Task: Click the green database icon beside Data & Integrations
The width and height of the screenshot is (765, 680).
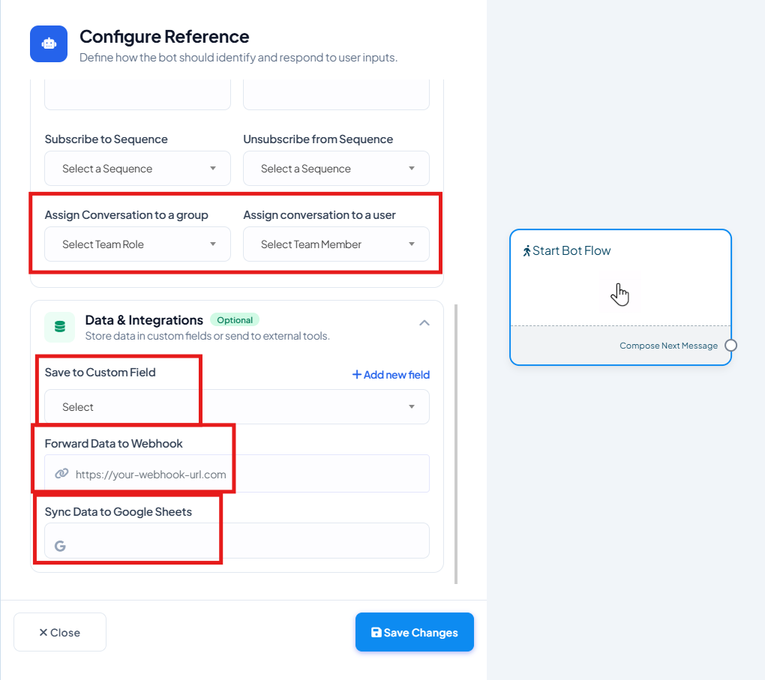Action: (x=59, y=326)
